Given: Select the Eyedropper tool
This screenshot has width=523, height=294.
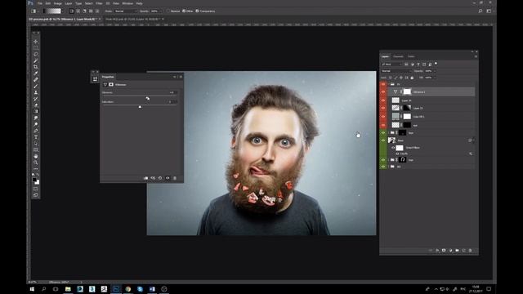Looking at the screenshot, I should pyautogui.click(x=36, y=73).
